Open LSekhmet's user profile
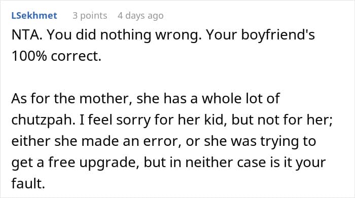Viewport: 355px width, 198px height. point(34,16)
